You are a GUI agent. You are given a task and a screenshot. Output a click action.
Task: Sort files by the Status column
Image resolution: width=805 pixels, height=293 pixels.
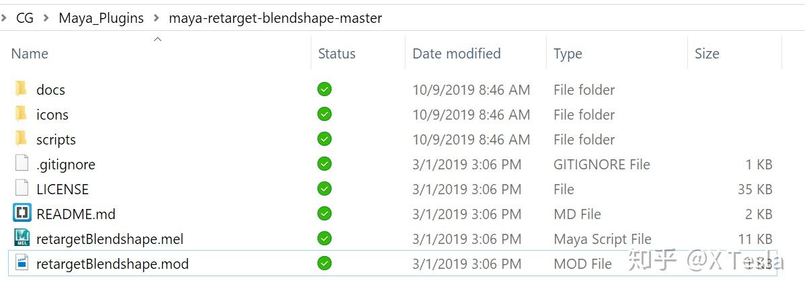[336, 54]
